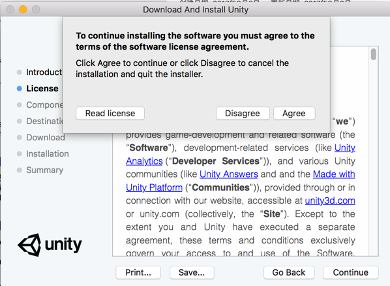390x286 pixels.
Task: Open the Read license button
Action: pos(110,114)
